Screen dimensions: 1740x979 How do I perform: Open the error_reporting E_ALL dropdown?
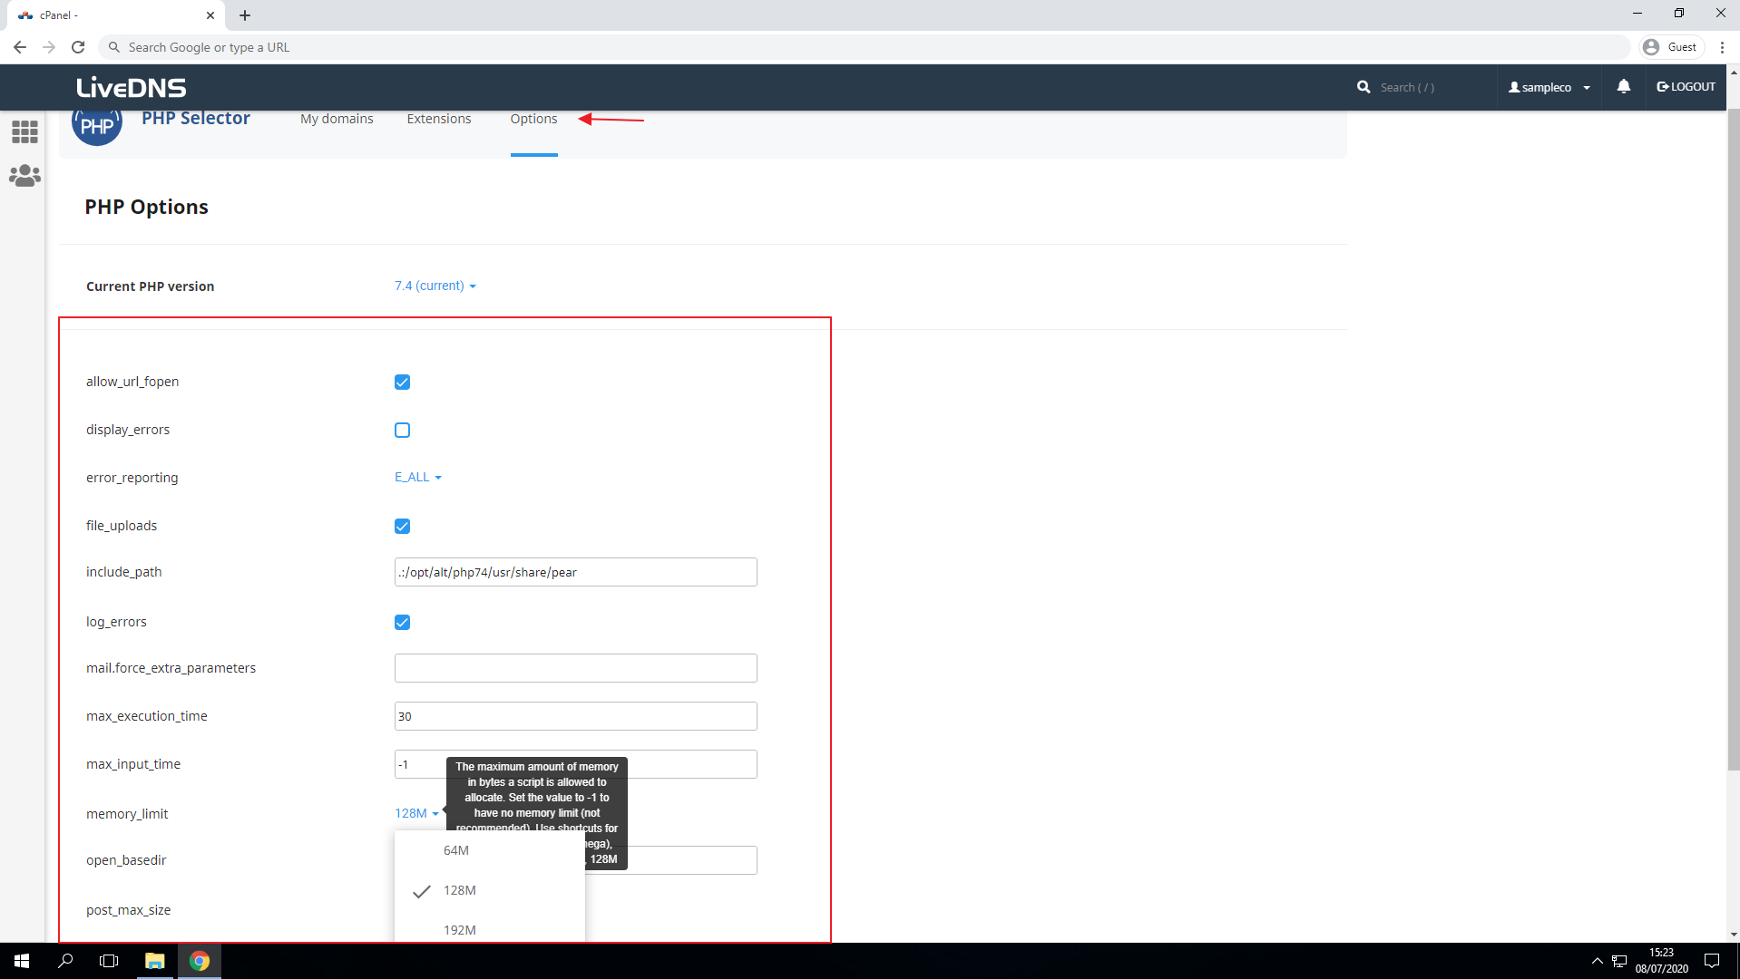(418, 477)
